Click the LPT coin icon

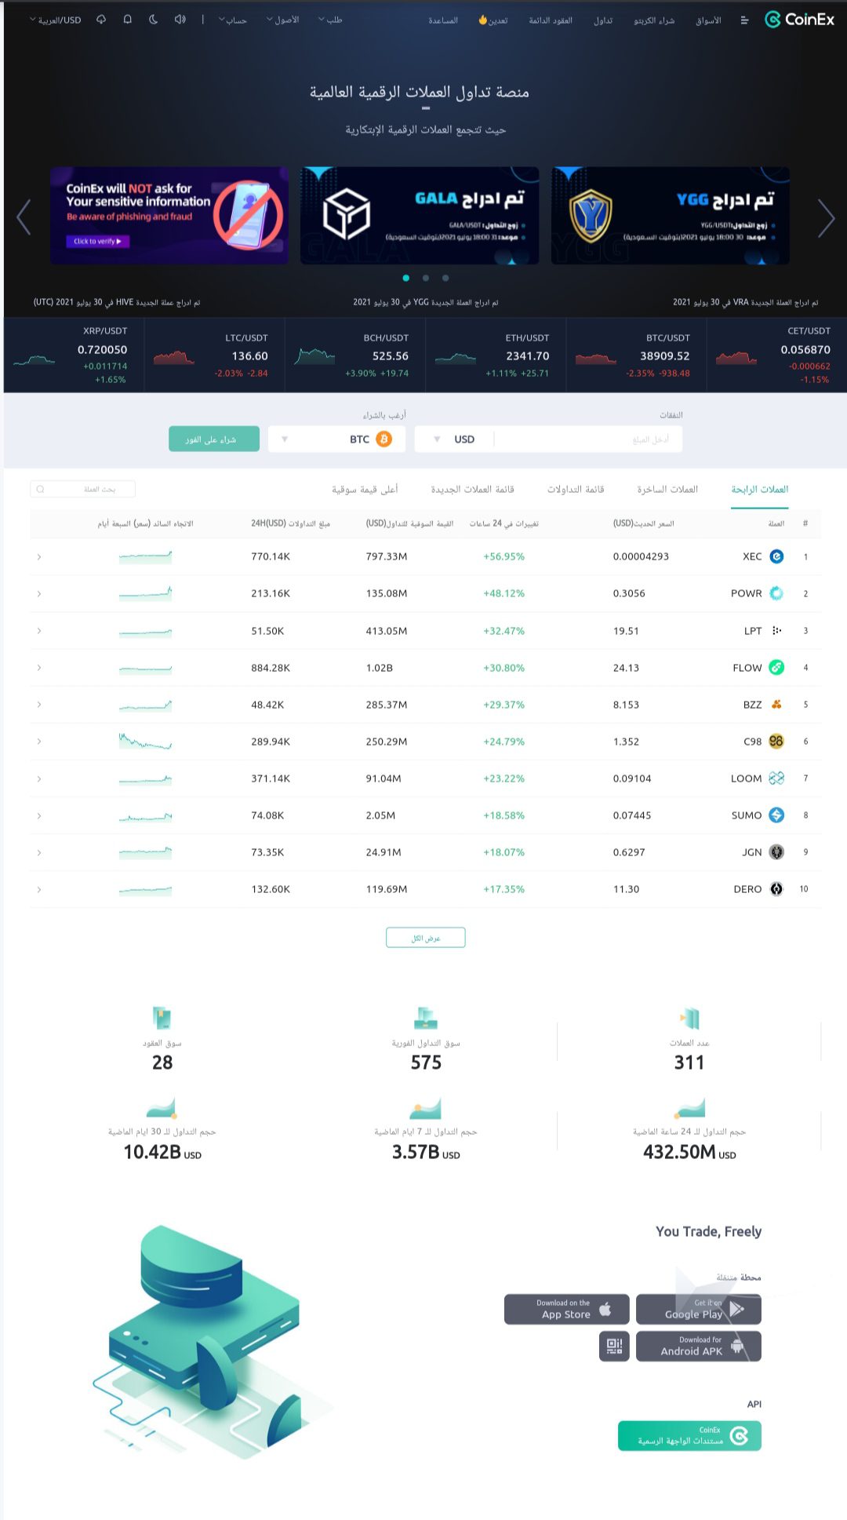[x=776, y=630]
